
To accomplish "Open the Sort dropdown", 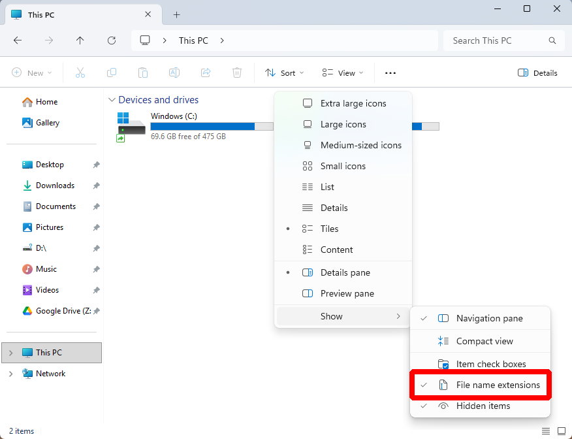I will click(284, 73).
